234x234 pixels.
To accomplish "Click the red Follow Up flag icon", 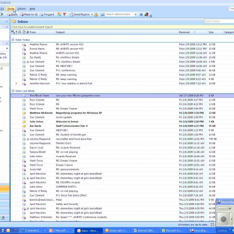I will tap(65, 15).
